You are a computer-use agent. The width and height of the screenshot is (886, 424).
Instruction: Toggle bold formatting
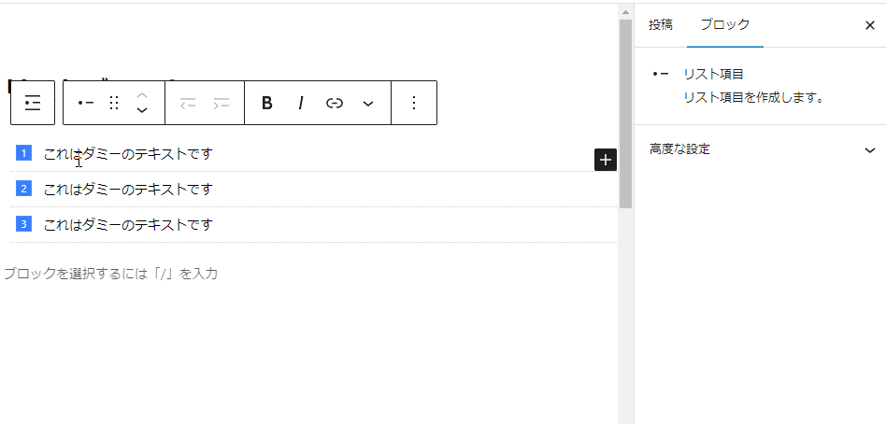coord(267,103)
